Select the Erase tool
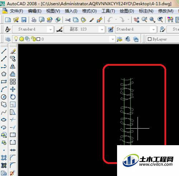179x176 pixels. (x=13, y=51)
